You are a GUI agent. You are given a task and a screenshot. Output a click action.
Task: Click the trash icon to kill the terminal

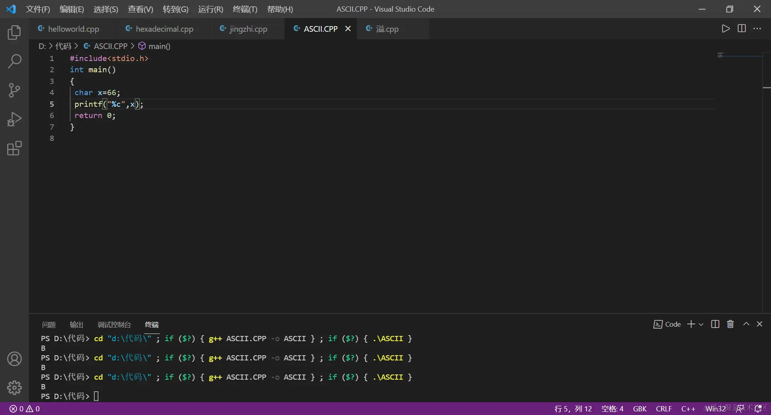730,324
